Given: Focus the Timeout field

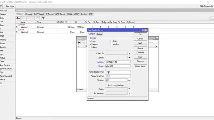Looking at the screenshot, I should pyautogui.click(x=116, y=80).
